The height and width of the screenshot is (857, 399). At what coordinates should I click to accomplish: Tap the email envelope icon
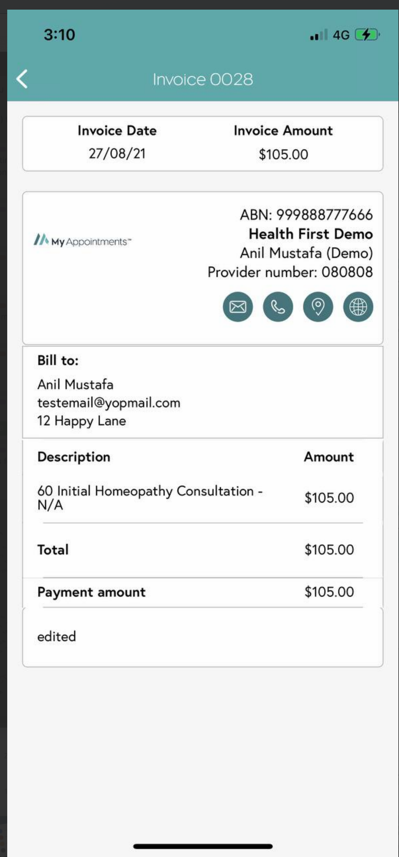pos(238,307)
